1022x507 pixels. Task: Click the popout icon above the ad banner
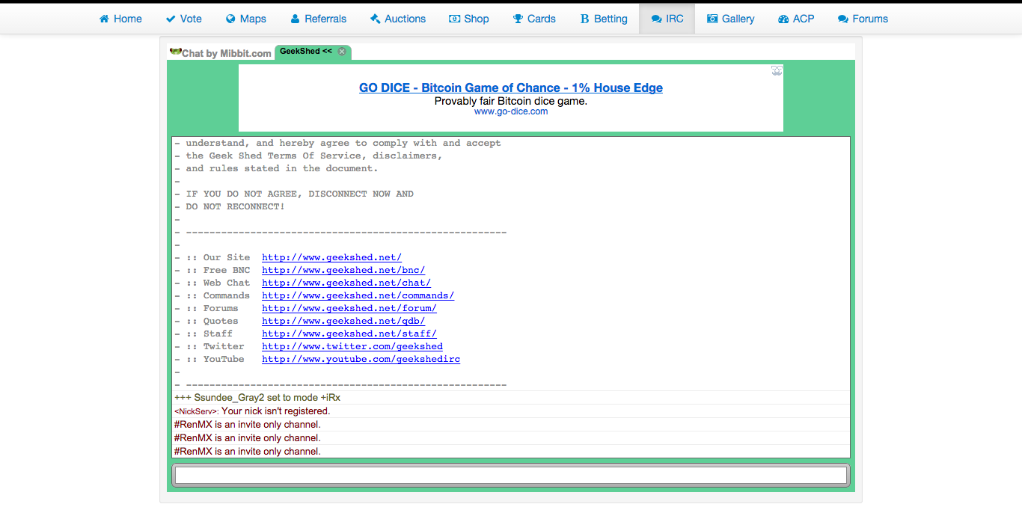click(776, 70)
